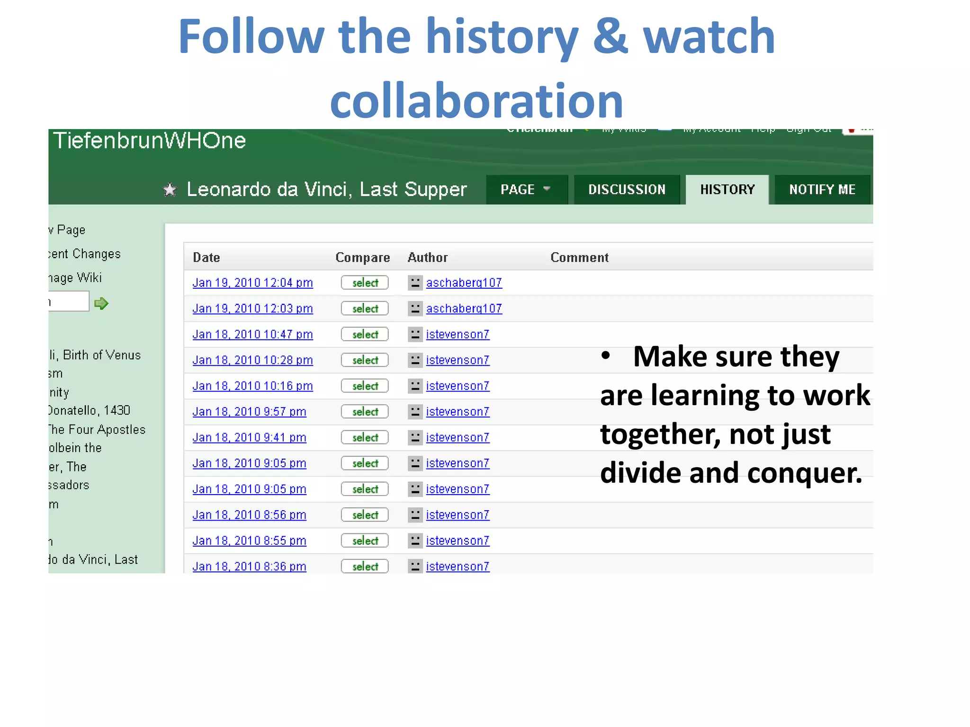Click avatar icon in Jan 19 12:03 pm row
Viewport: 970px width, 727px height.
pos(415,309)
